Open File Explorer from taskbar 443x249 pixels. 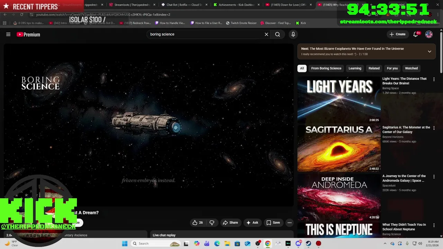coord(227,243)
